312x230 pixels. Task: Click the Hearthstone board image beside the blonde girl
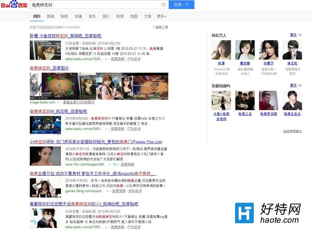(x=59, y=86)
